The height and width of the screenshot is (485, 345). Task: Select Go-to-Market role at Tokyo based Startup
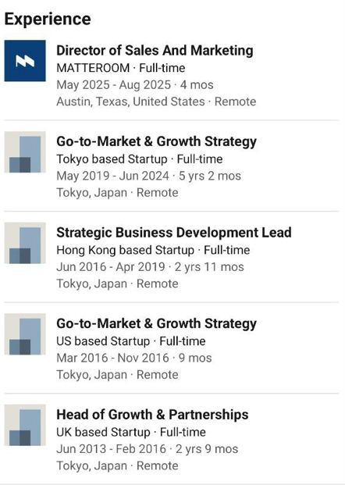point(156,141)
